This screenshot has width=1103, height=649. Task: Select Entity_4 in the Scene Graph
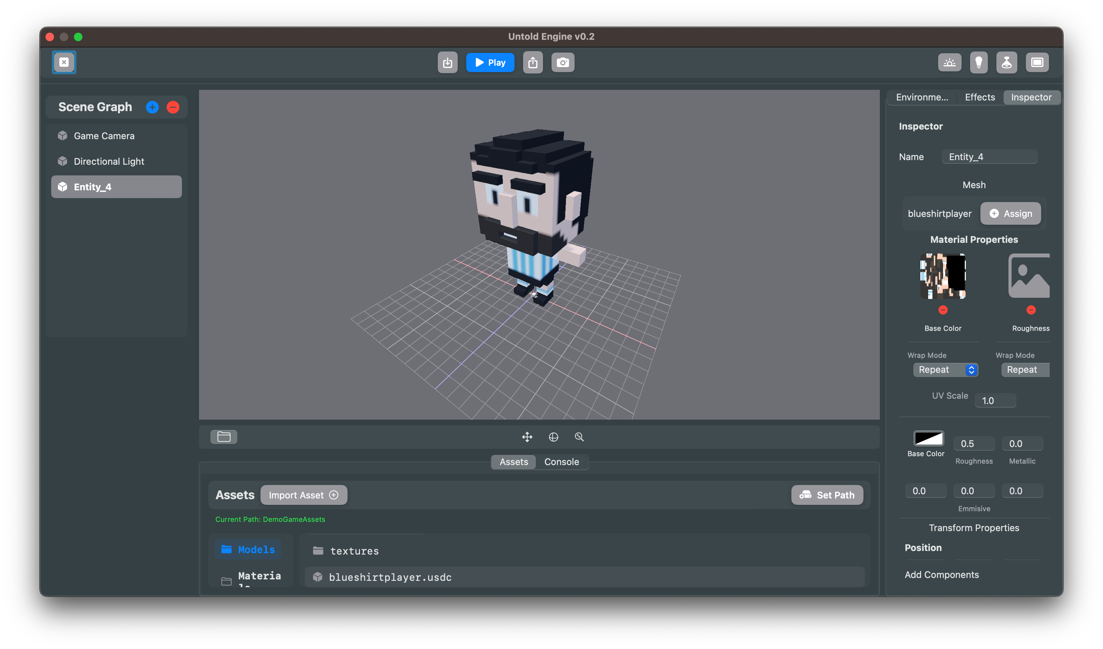pos(116,187)
